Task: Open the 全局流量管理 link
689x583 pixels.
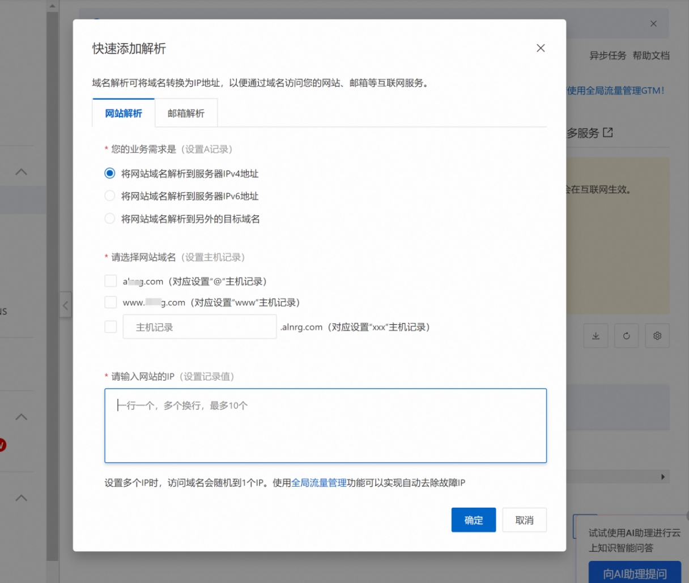Action: tap(319, 483)
